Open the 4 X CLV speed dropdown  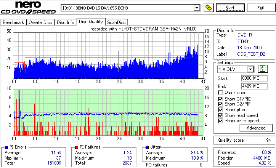point(250,69)
